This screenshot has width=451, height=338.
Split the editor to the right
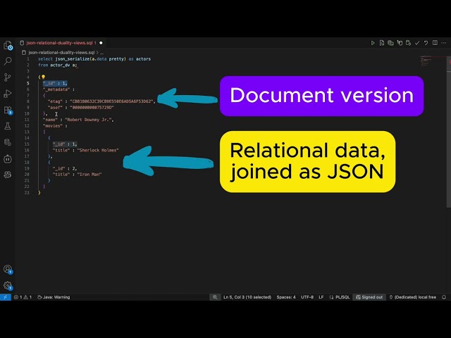[435, 43]
